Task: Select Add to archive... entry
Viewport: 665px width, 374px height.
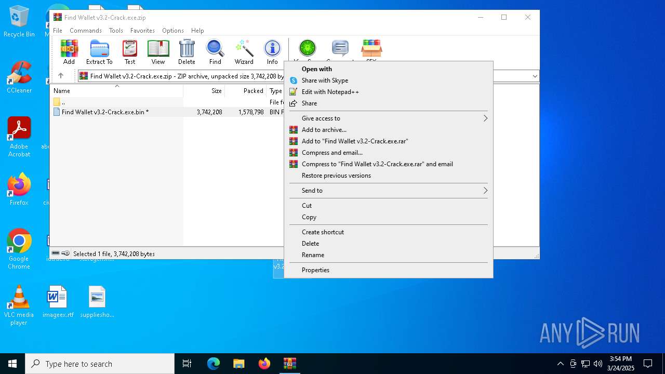Action: coord(389,130)
